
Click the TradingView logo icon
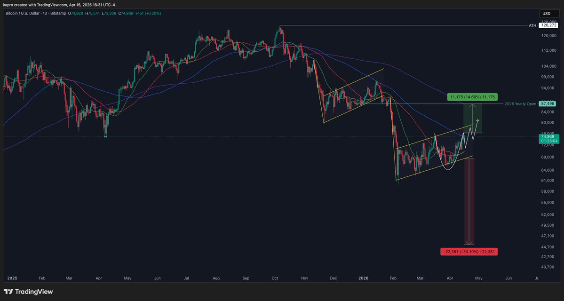(x=8, y=292)
